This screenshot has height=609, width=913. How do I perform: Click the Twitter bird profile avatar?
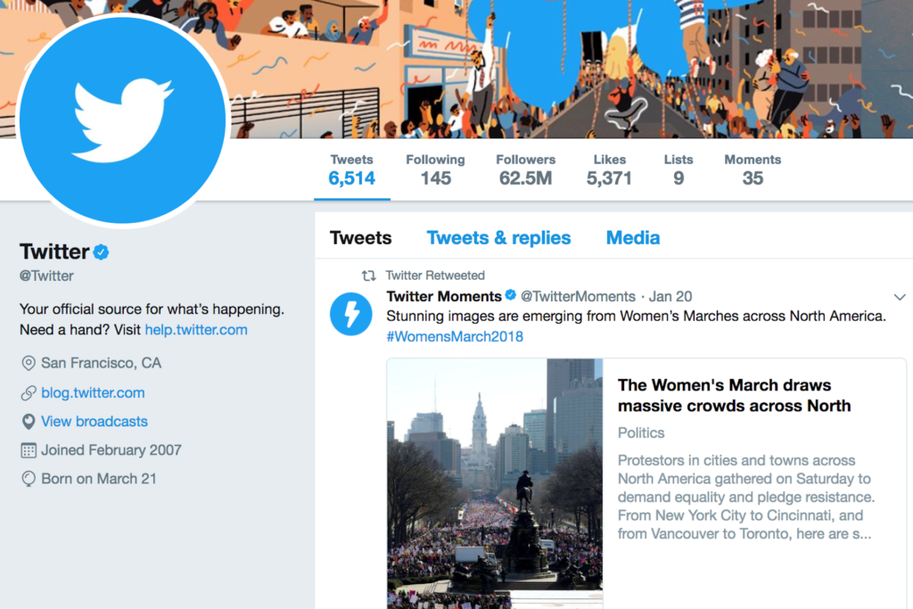(x=122, y=120)
